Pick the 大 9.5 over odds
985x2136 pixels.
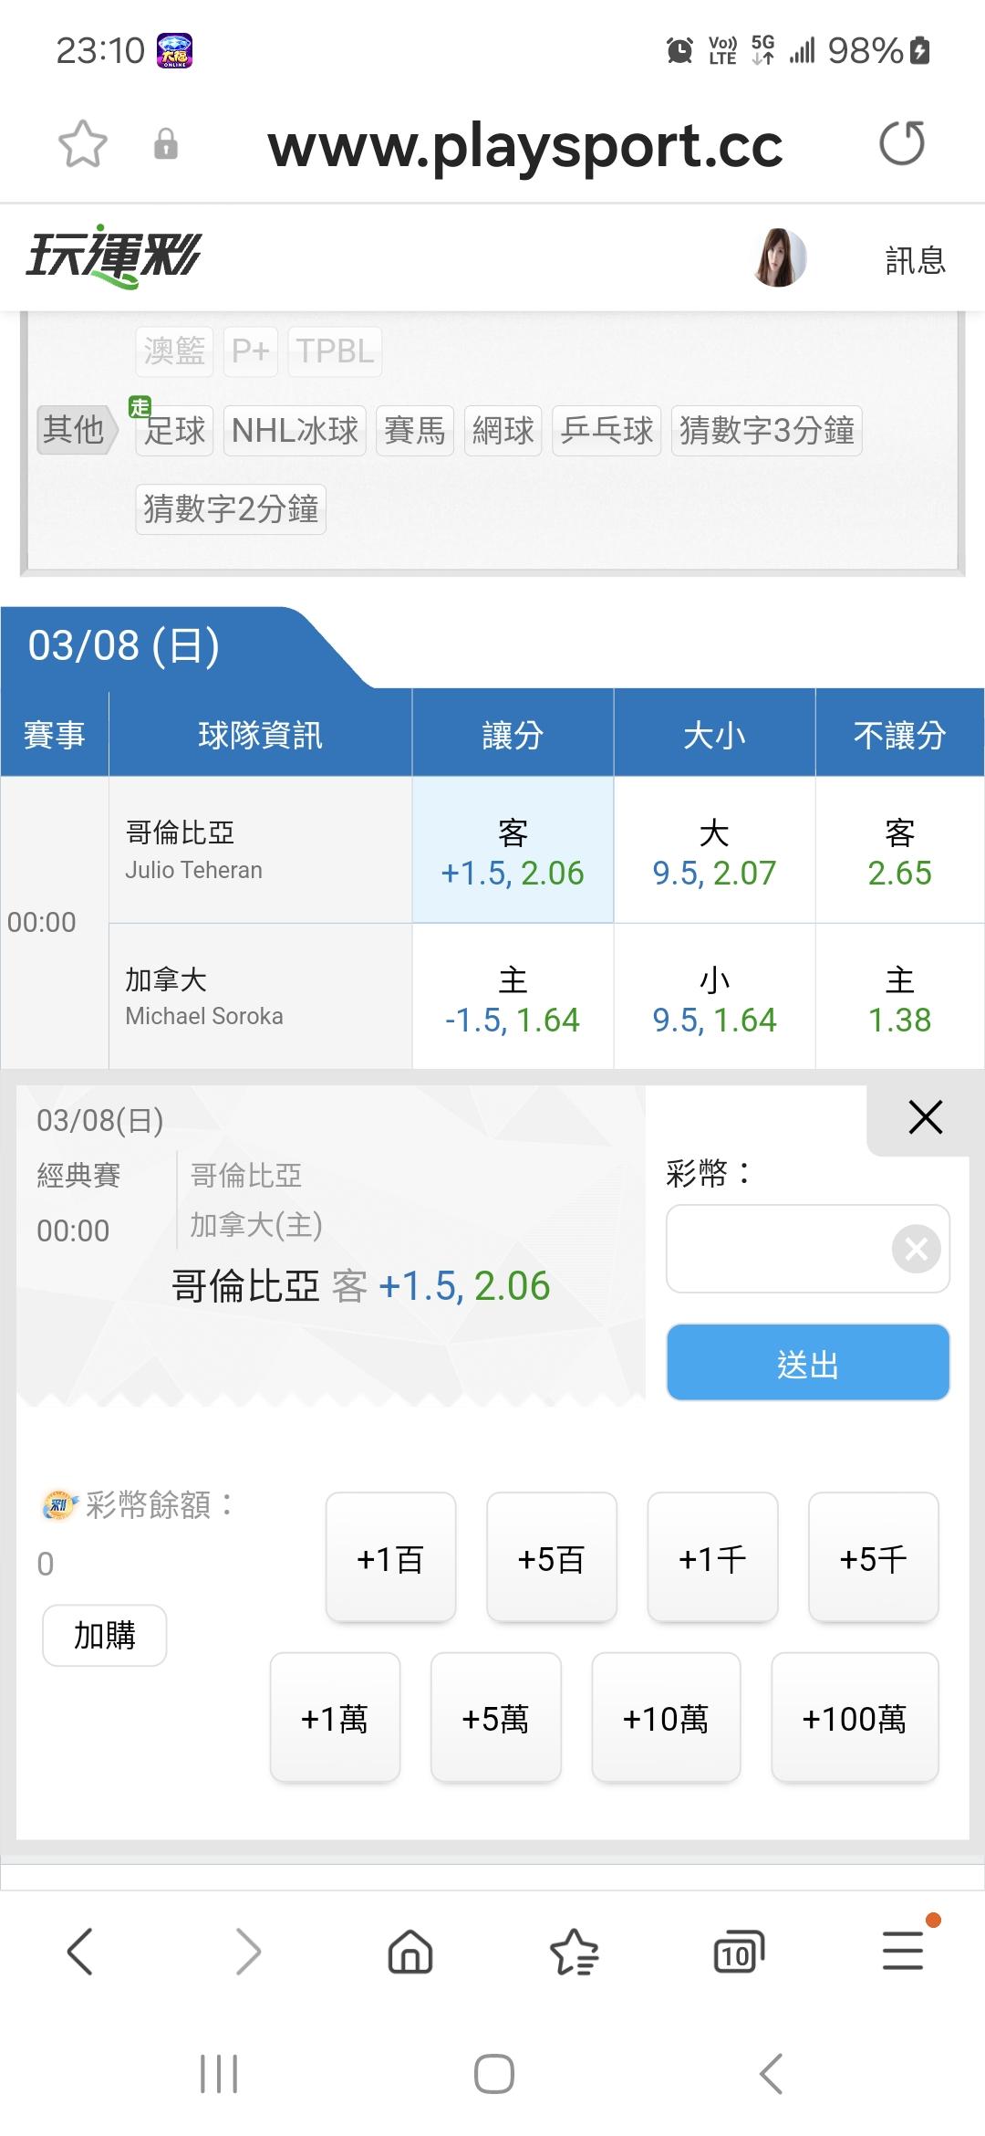pyautogui.click(x=714, y=851)
